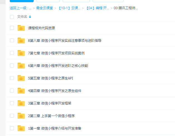175x136 pixels.
Task: Tick the checkbox for 5第五章 原生API
Action: tap(12, 78)
